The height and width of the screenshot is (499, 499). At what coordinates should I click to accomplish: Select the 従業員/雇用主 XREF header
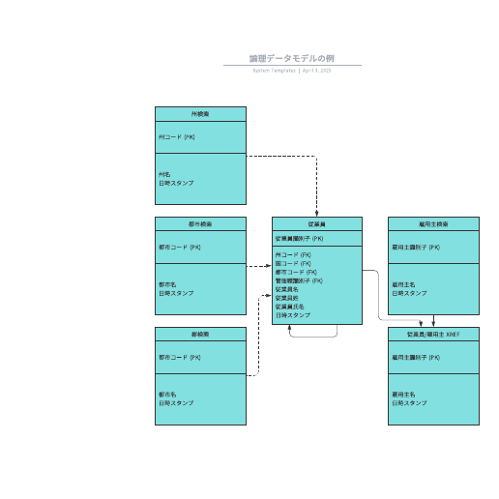tap(433, 335)
